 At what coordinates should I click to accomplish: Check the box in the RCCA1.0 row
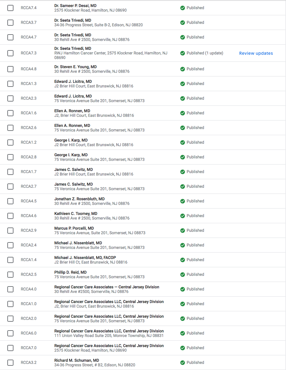tap(10, 304)
